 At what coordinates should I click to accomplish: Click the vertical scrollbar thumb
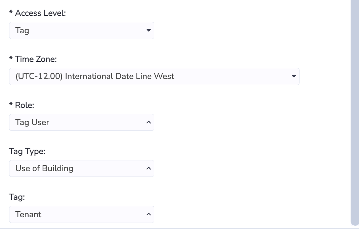355,112
